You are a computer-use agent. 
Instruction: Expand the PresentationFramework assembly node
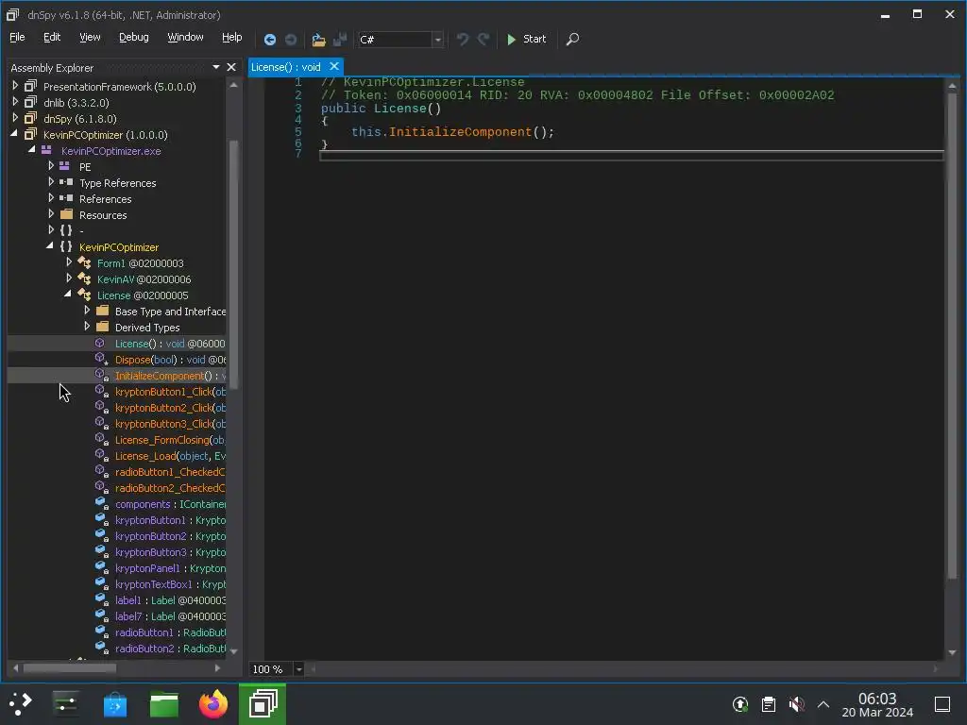coord(15,86)
